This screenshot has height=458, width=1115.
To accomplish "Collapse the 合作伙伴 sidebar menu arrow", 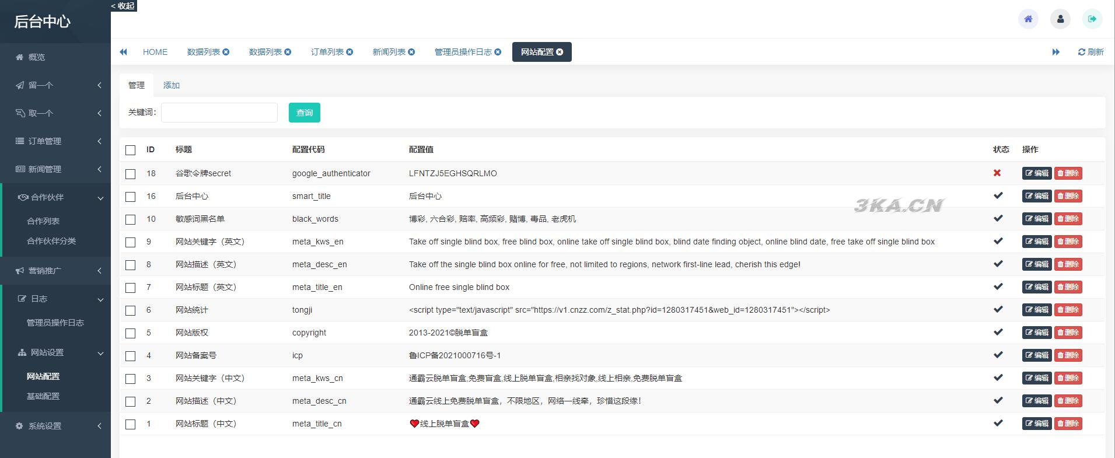I will (100, 198).
